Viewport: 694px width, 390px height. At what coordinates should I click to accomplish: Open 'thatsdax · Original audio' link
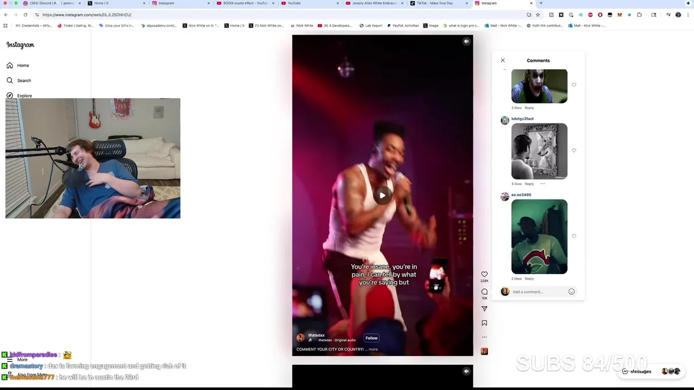(x=337, y=340)
